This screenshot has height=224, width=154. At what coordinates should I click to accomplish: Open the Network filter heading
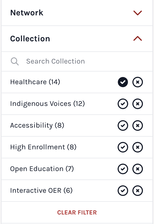click(27, 13)
